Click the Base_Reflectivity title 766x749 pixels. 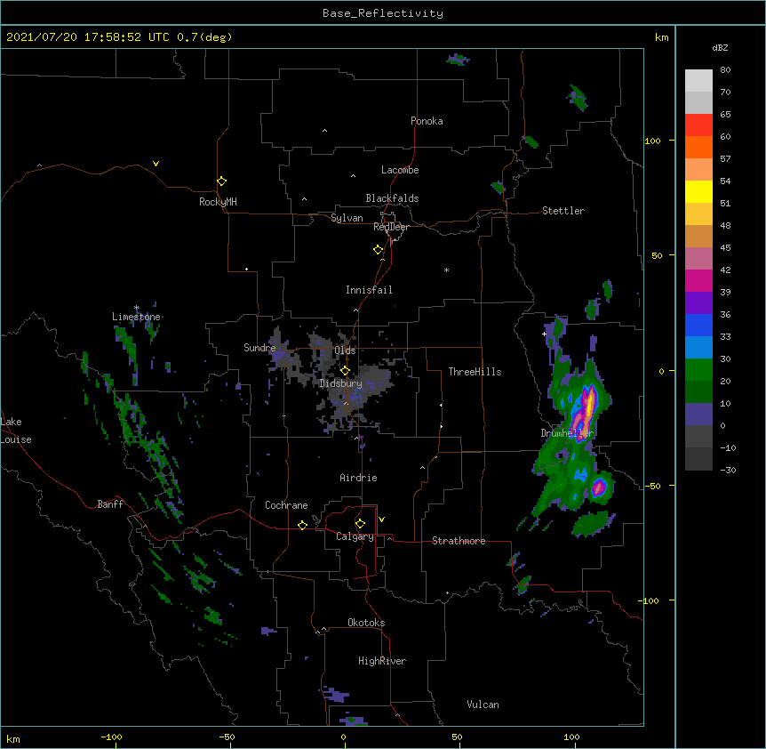(x=383, y=13)
